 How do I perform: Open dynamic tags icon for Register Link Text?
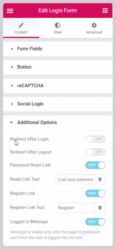pyautogui.click(x=100, y=208)
